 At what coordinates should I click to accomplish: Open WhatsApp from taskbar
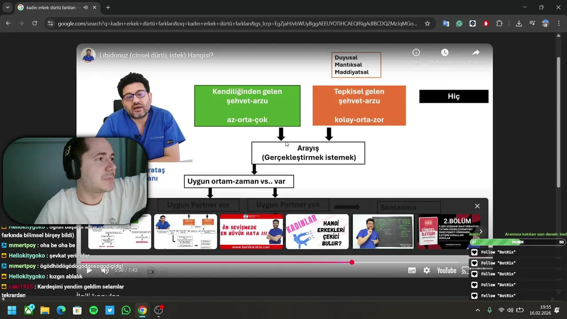click(126, 310)
